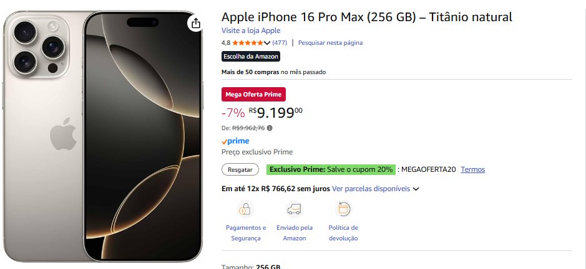Viewport: 586px width, 269px height.
Task: Expand the chevron after Ver parcelas disponíveis
Action: 416,189
